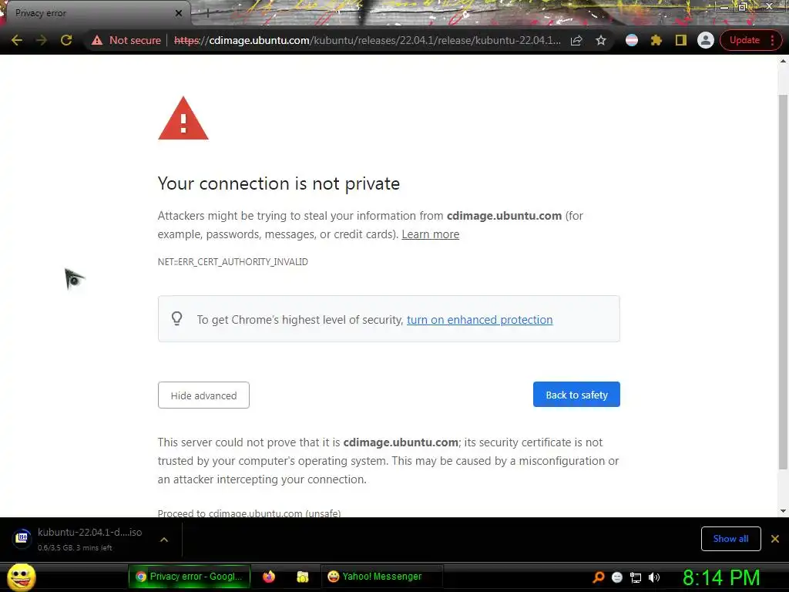The height and width of the screenshot is (592, 789).
Task: Click the Back to safety button
Action: click(x=576, y=395)
